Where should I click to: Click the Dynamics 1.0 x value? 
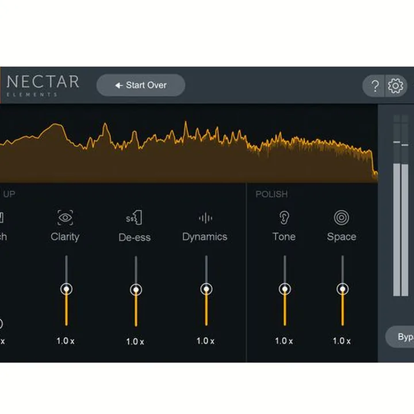click(x=205, y=341)
